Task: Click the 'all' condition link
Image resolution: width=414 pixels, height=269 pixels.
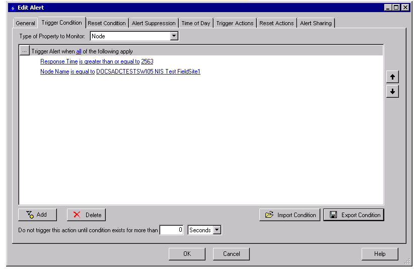Action: [79, 51]
